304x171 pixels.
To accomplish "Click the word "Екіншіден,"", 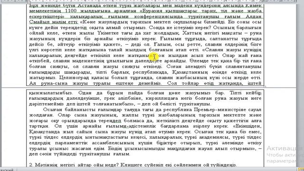I will coord(247,126).
